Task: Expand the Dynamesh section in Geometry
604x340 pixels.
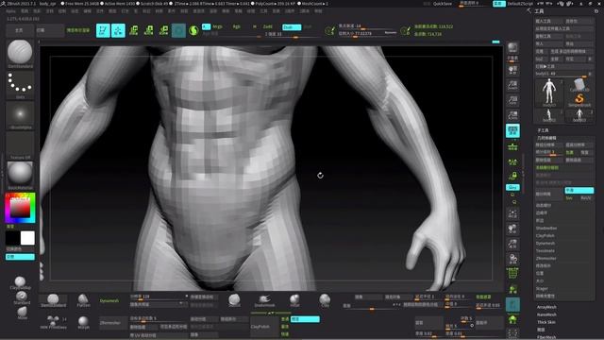Action: tap(545, 244)
